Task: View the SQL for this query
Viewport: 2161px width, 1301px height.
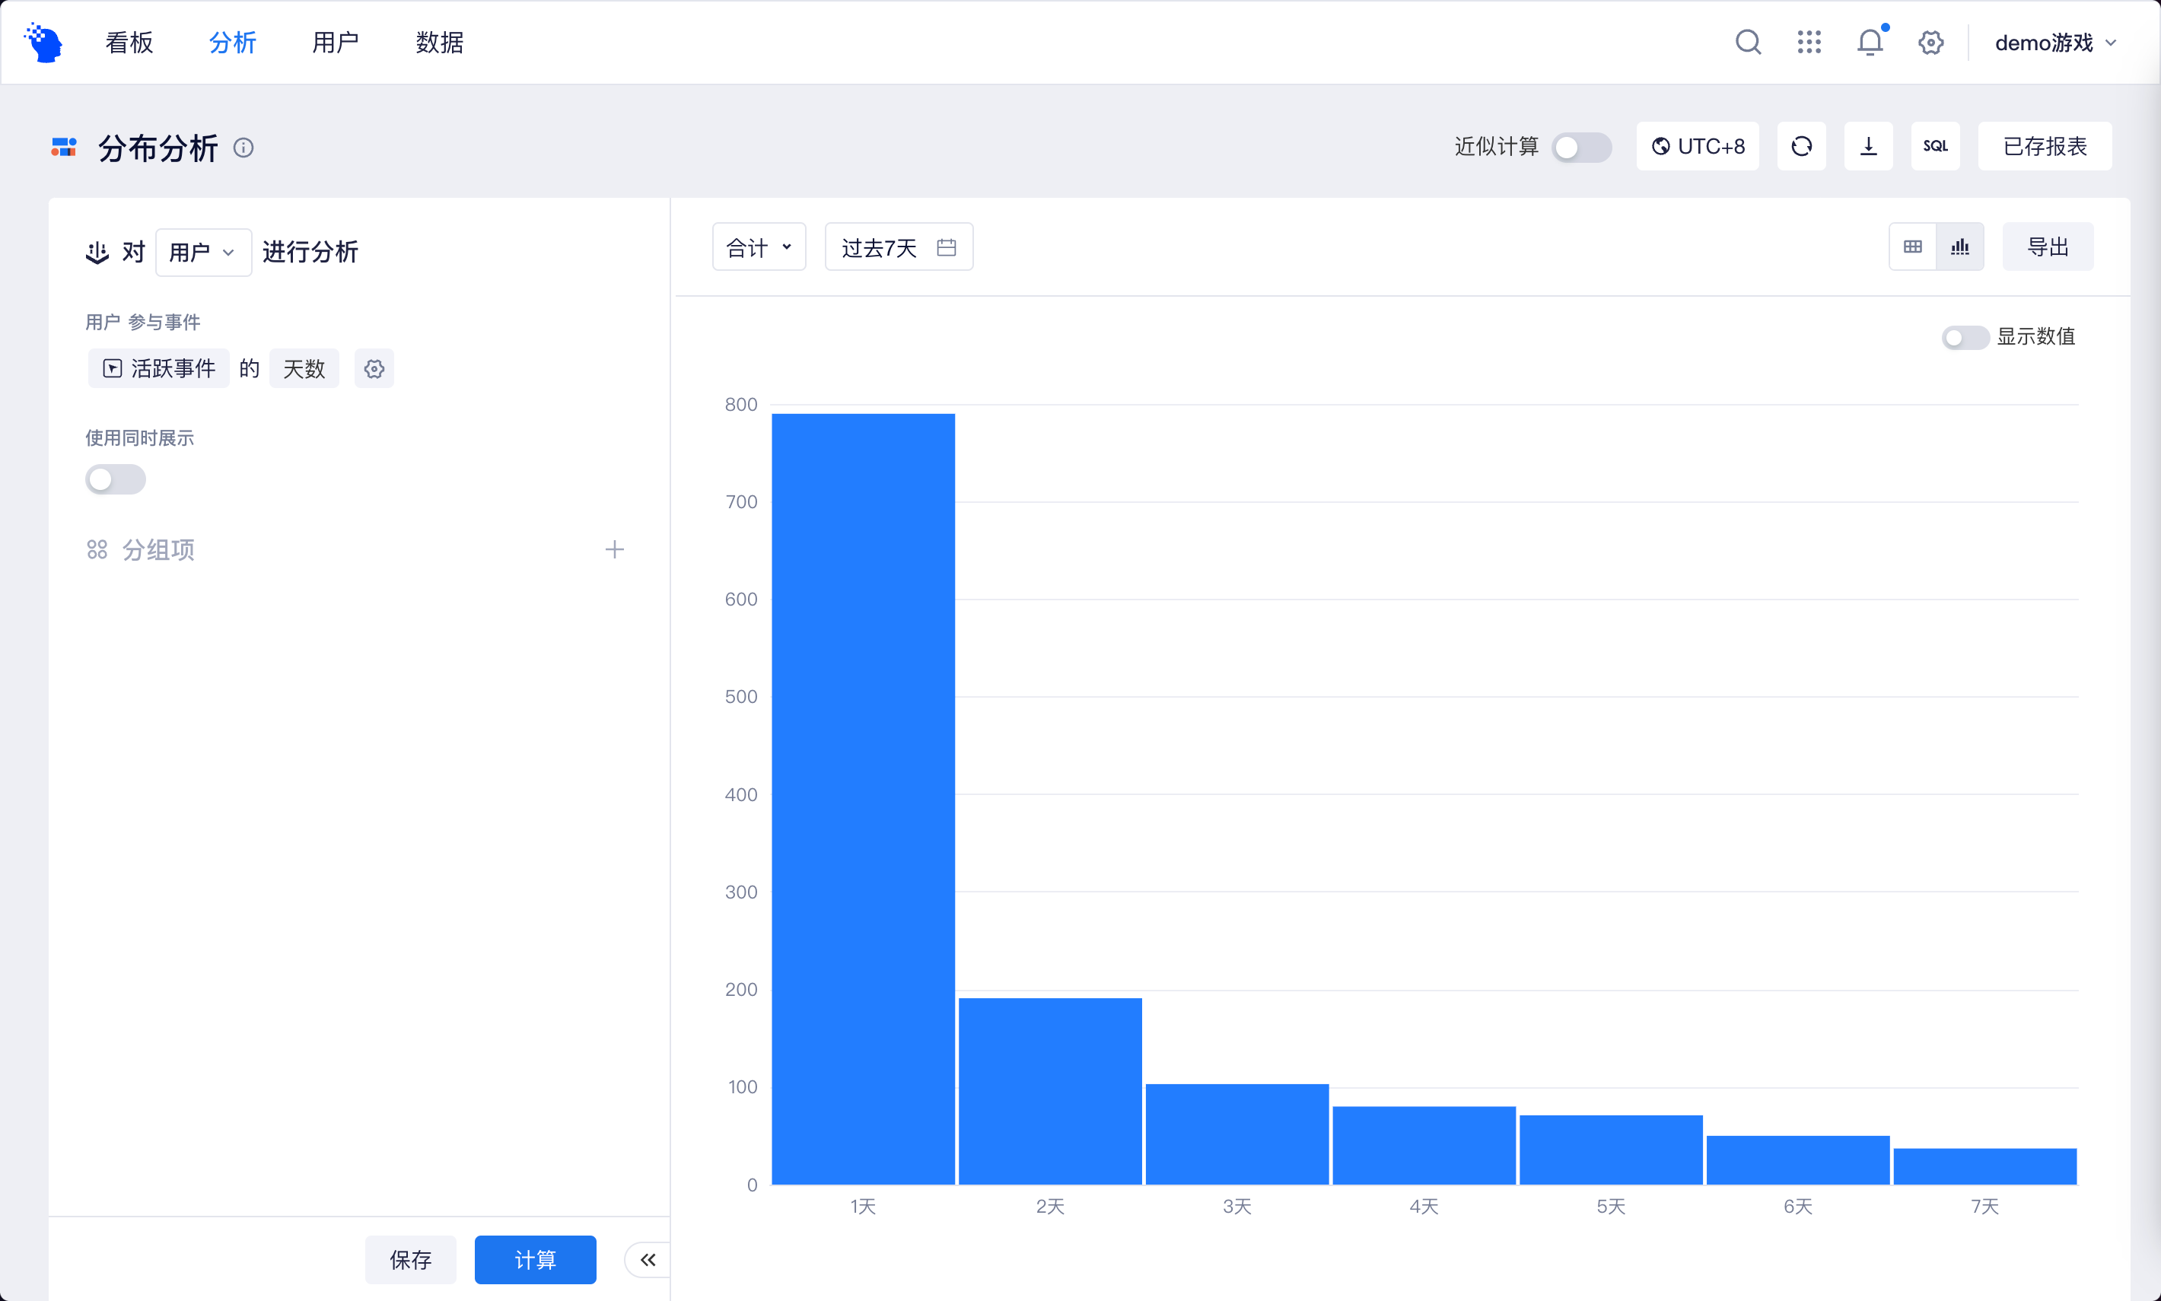Action: click(1936, 145)
